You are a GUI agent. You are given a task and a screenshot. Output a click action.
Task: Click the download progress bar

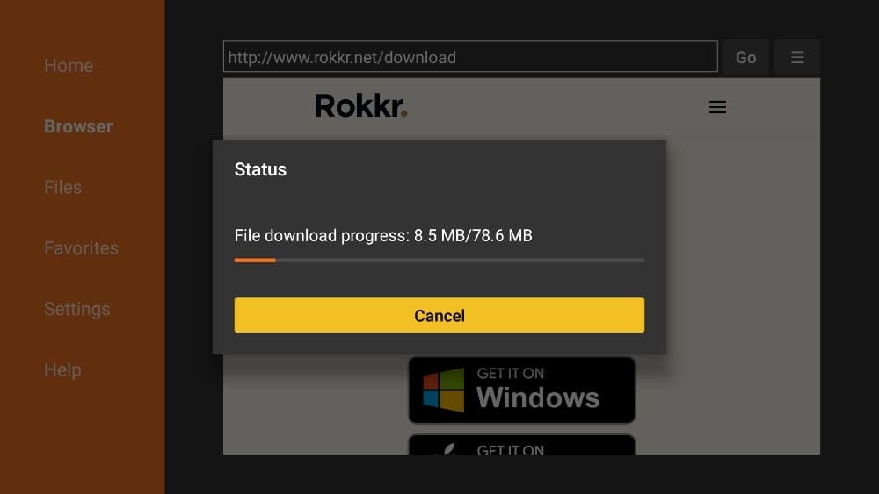[439, 260]
